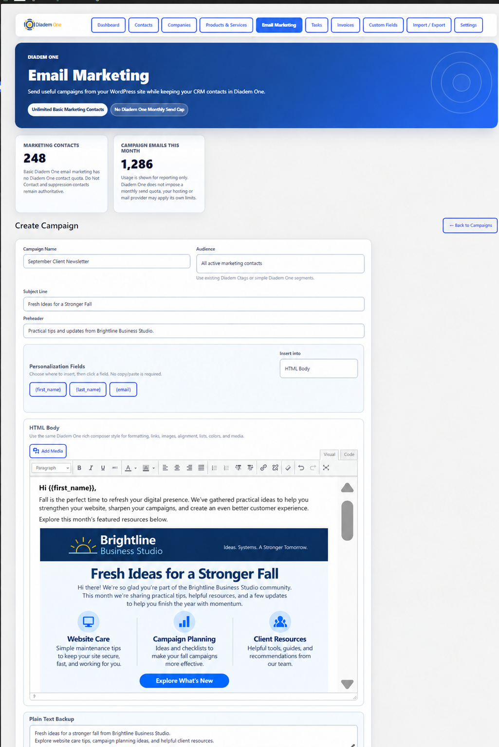Click the Campaign Name input field

[x=107, y=261]
